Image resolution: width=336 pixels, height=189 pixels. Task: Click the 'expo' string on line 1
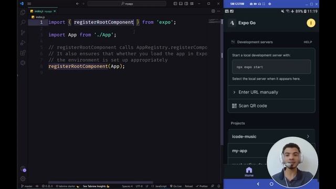[x=165, y=22]
